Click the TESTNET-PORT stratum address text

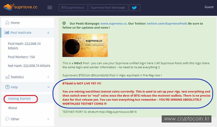(99, 112)
